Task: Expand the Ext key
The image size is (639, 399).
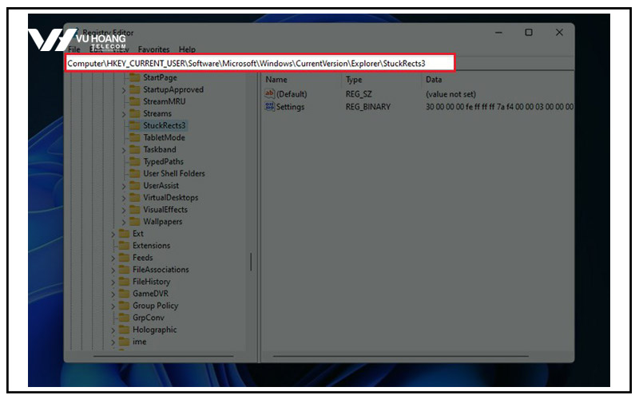Action: [113, 234]
